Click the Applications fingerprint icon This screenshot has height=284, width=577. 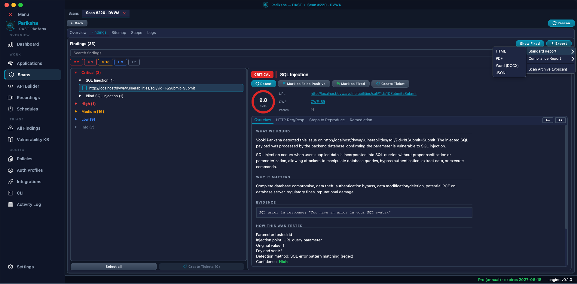11,63
